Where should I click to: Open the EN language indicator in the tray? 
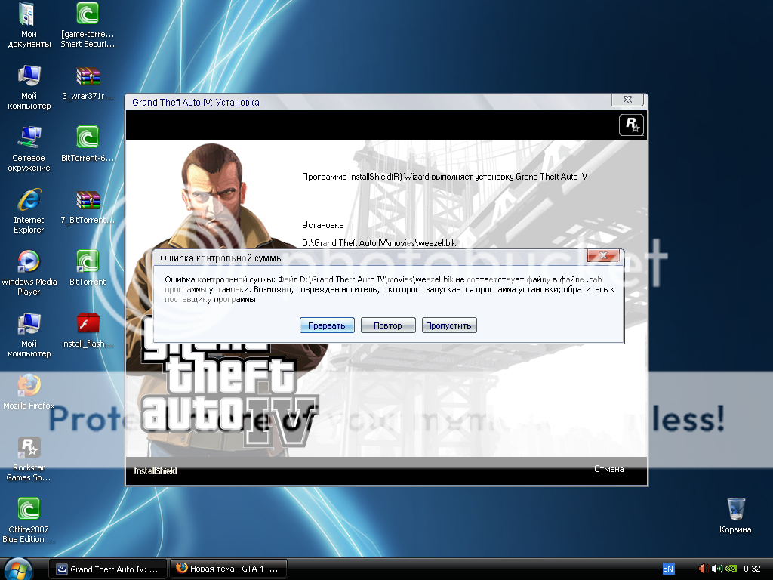click(668, 569)
